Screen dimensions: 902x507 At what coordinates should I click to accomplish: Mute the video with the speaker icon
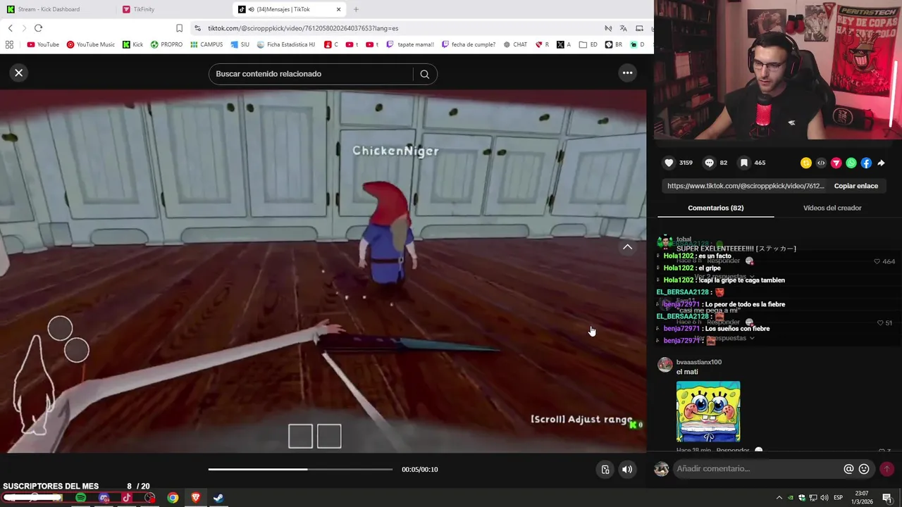626,470
